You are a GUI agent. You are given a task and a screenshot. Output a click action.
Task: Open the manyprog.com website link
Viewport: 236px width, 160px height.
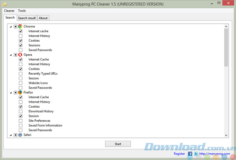[x=215, y=154]
